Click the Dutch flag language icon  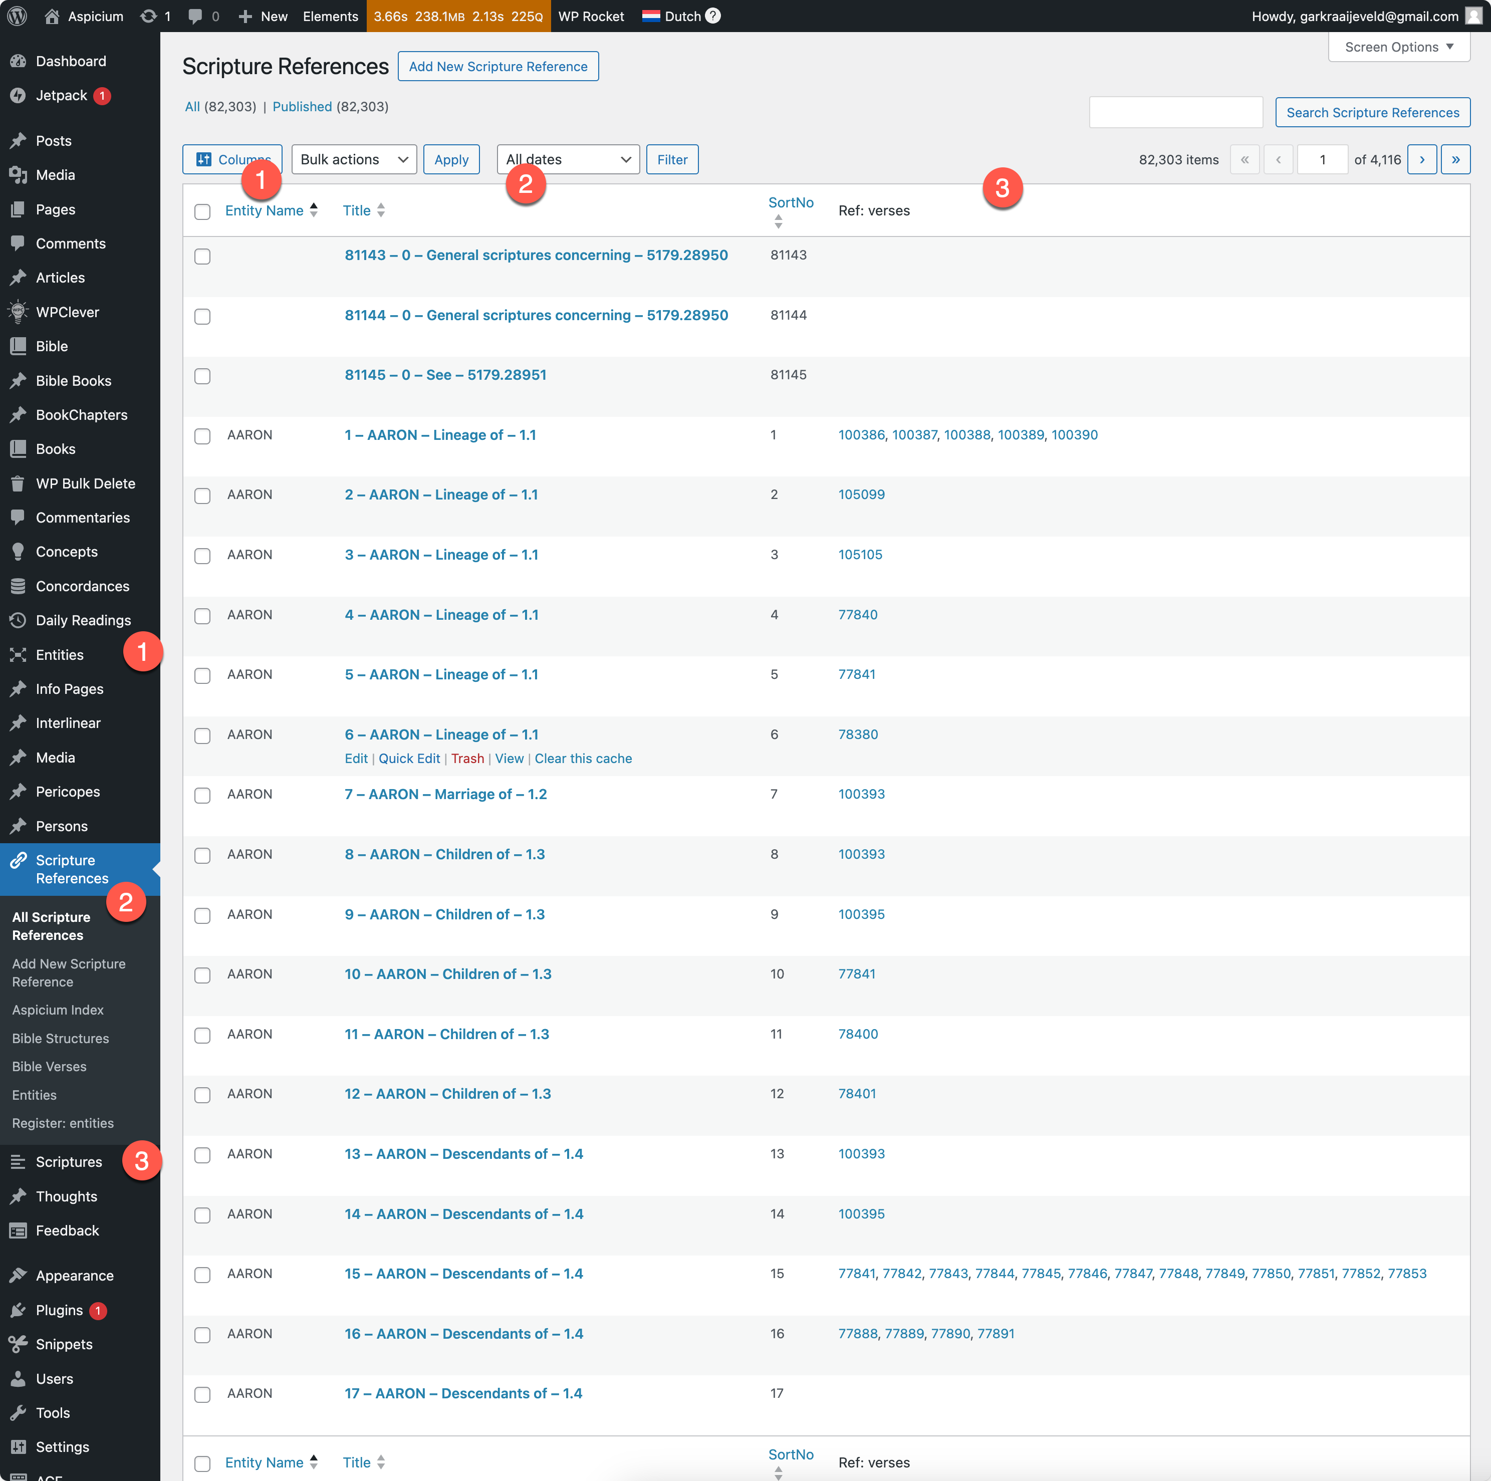click(x=651, y=16)
